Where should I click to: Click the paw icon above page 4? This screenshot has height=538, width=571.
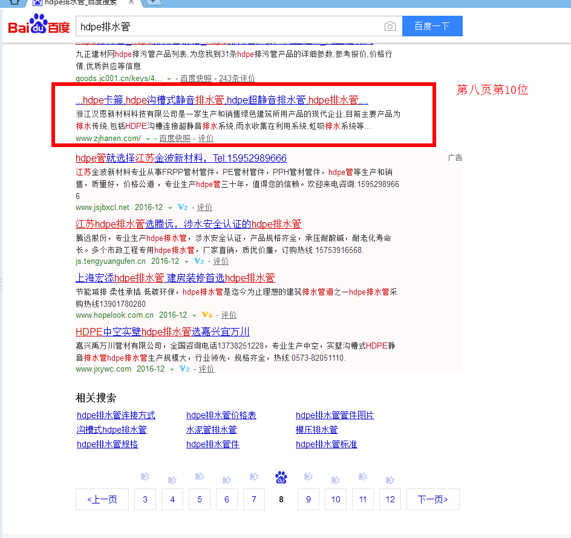pyautogui.click(x=172, y=480)
